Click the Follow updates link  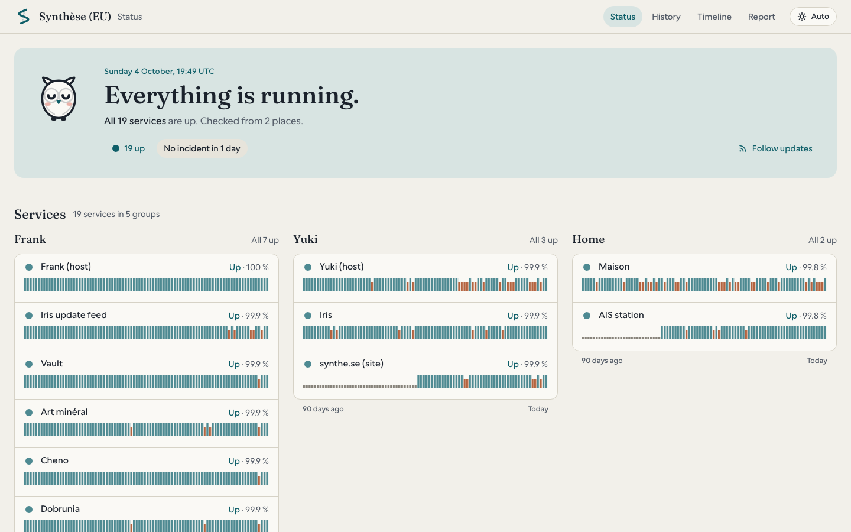(775, 148)
